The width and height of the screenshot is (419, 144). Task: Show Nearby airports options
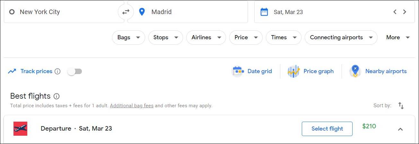378,71
